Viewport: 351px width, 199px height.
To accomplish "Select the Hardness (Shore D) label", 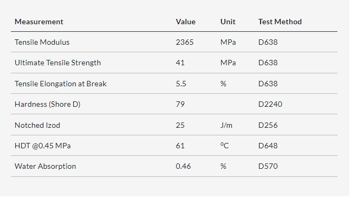I will coord(48,104).
